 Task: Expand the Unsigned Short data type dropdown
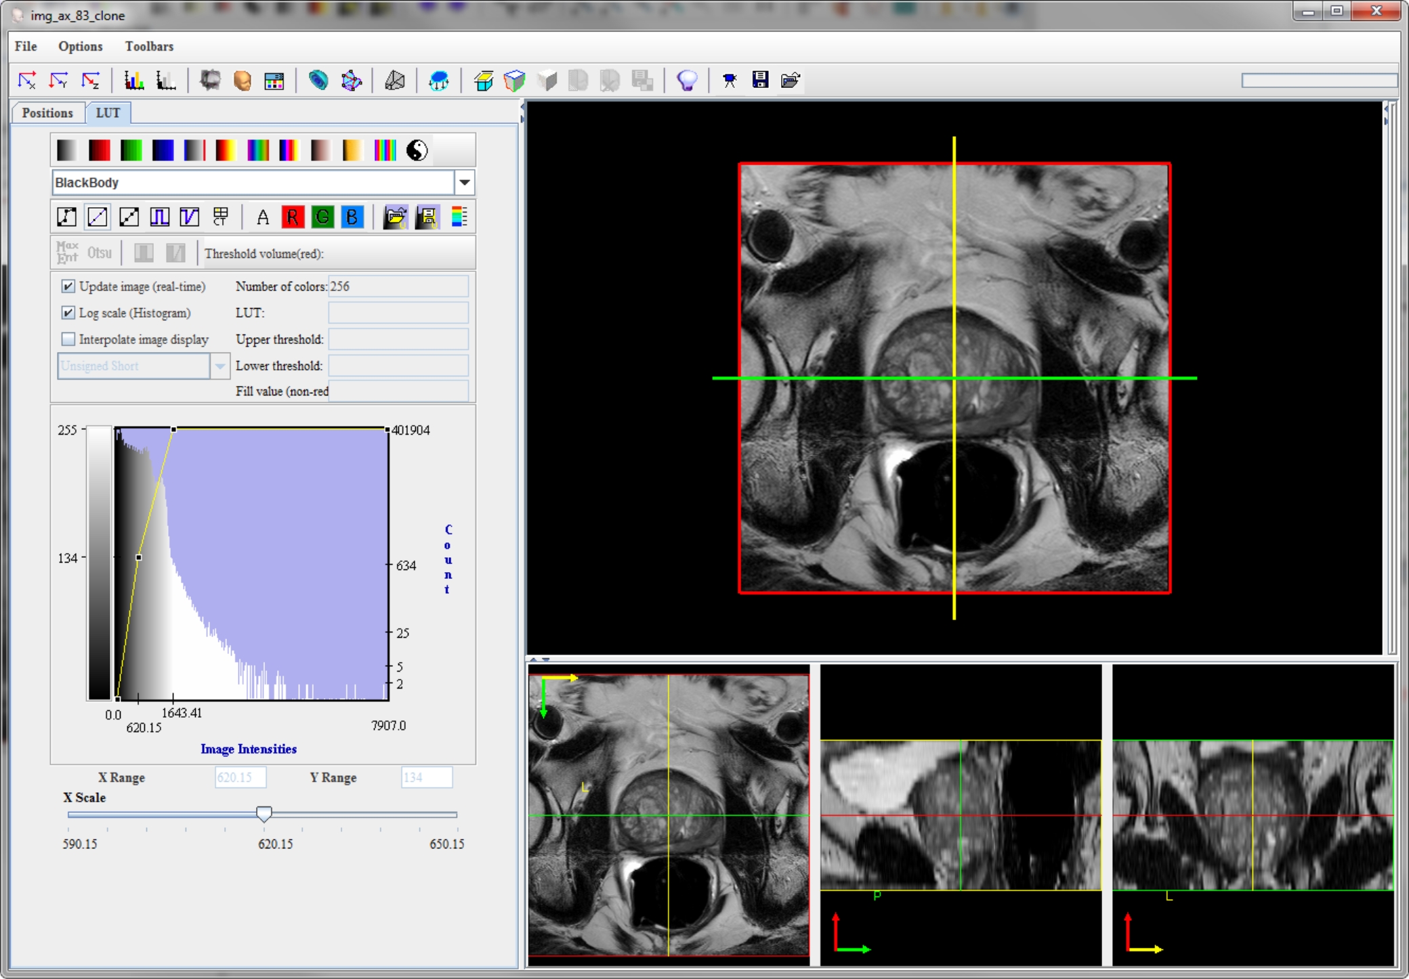coord(219,366)
